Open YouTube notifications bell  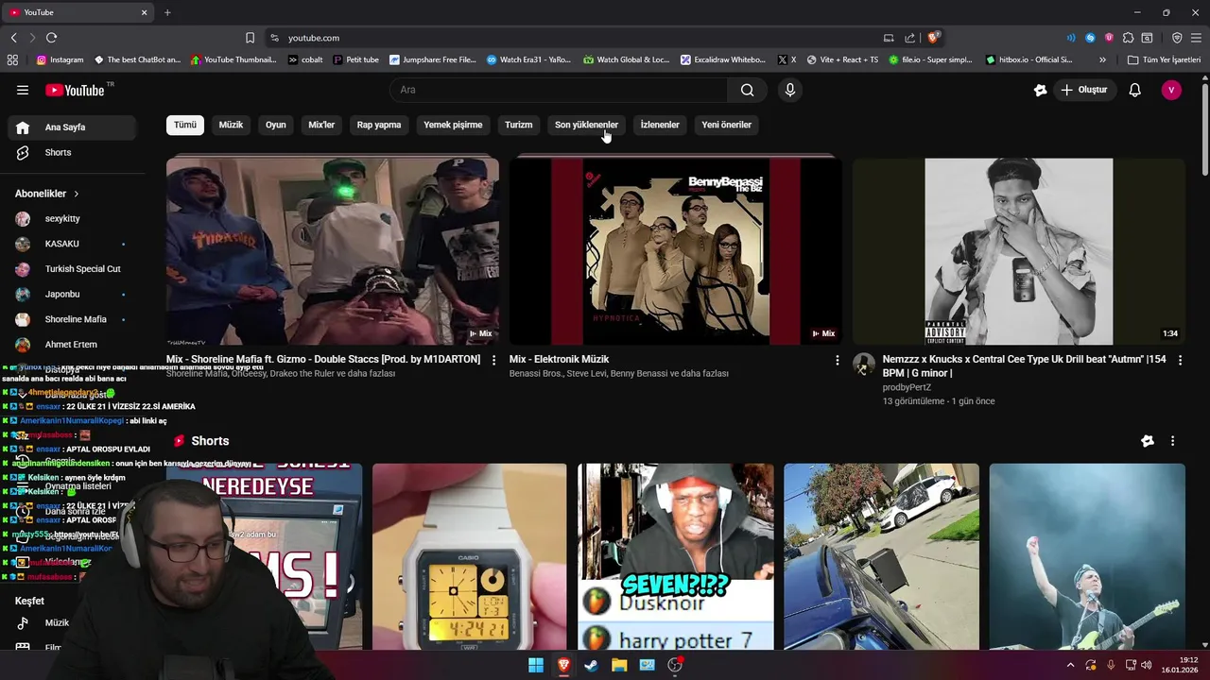(1135, 90)
